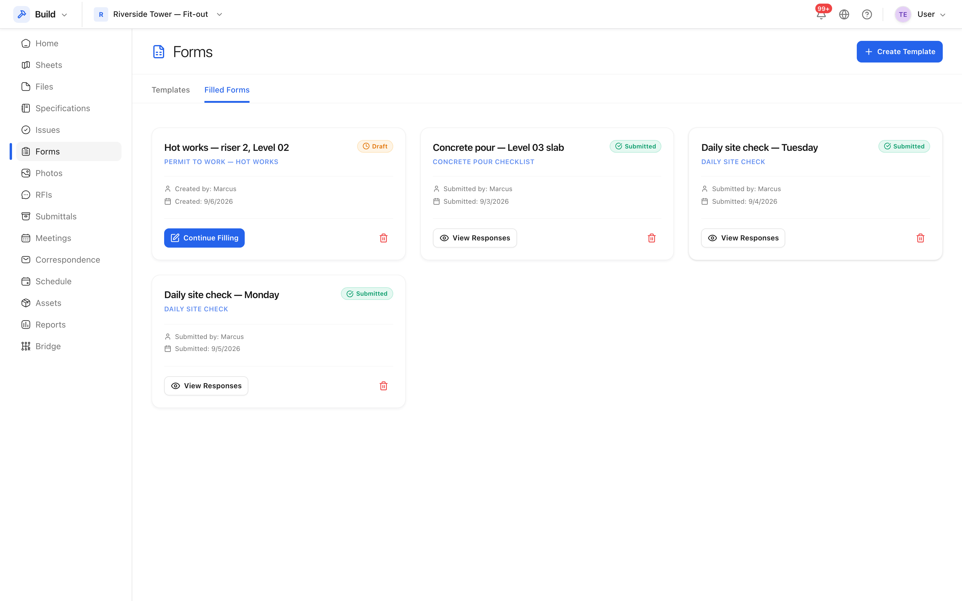Select the Filled Forms tab
This screenshot has height=601, width=962.
pyautogui.click(x=227, y=90)
